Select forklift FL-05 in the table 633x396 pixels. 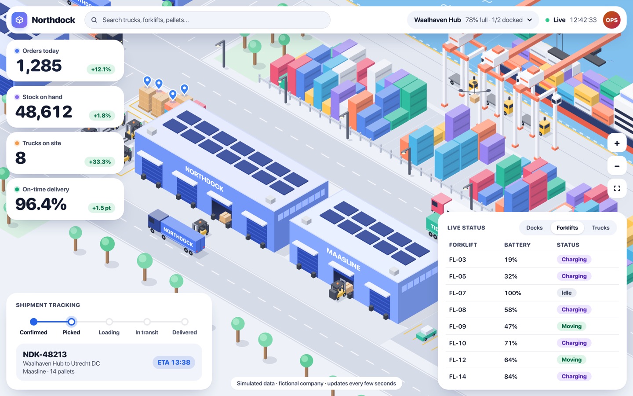(532, 276)
